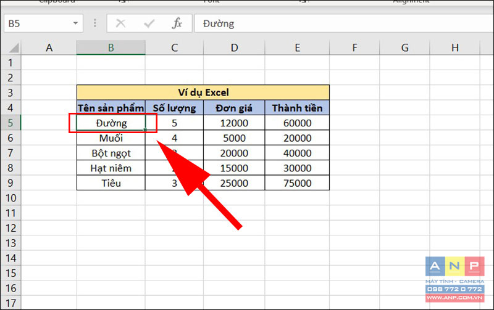Click the 'Đơn giá' header cell
This screenshot has height=310, width=494.
click(x=234, y=108)
